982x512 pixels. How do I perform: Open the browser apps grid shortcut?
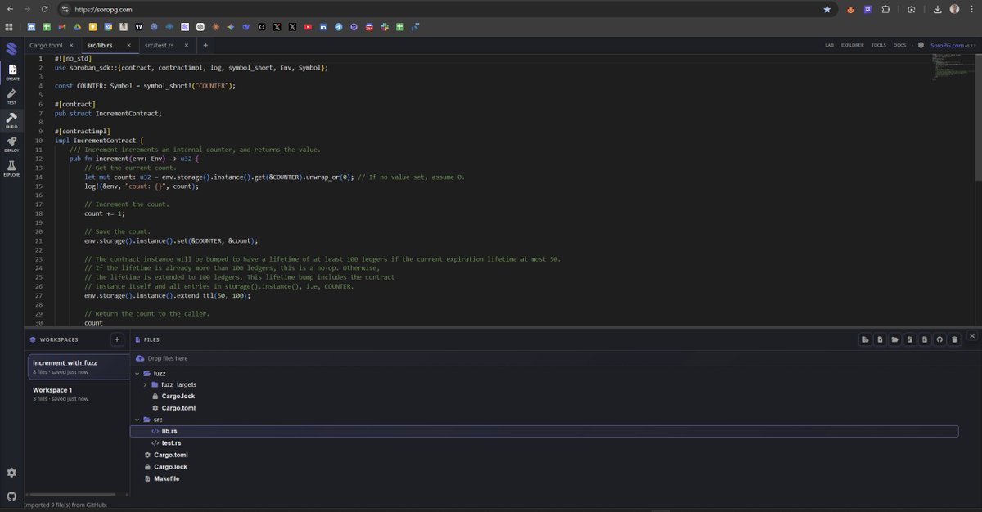point(9,27)
